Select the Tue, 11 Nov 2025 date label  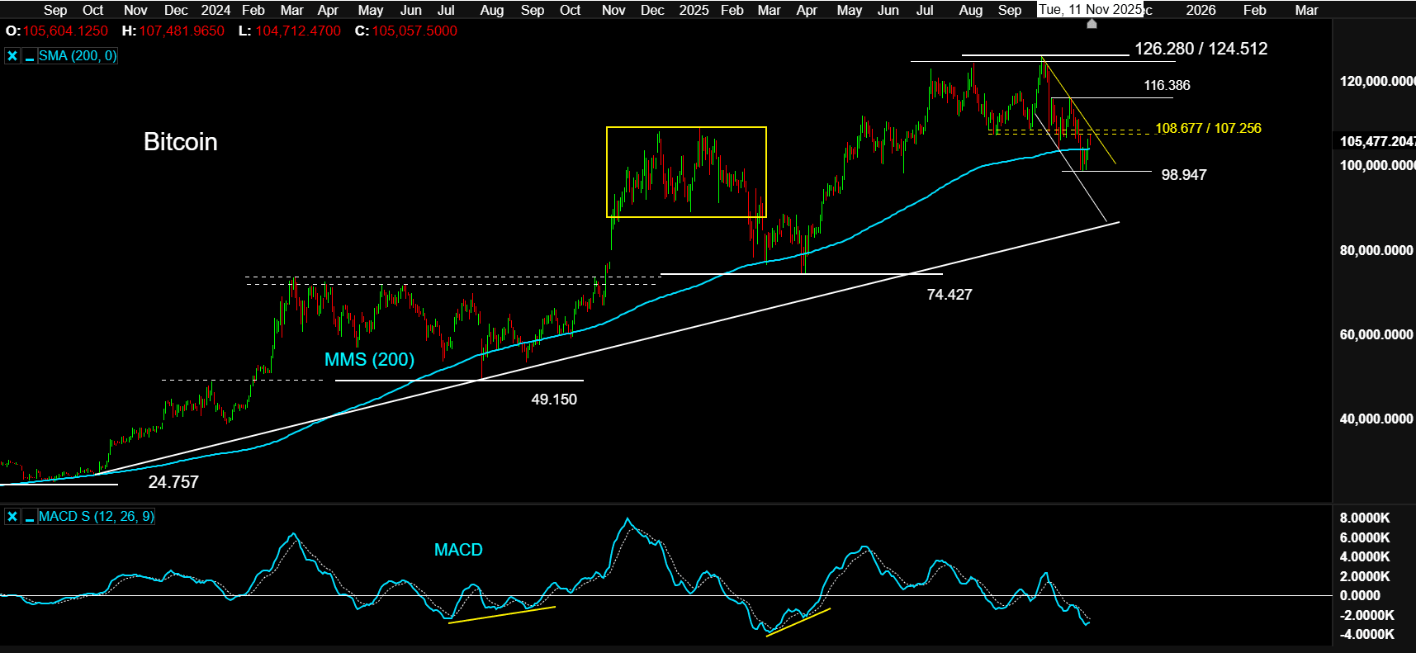pyautogui.click(x=1090, y=10)
